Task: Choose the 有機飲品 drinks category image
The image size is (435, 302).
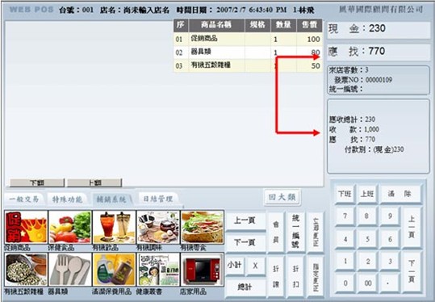Action: [114, 227]
